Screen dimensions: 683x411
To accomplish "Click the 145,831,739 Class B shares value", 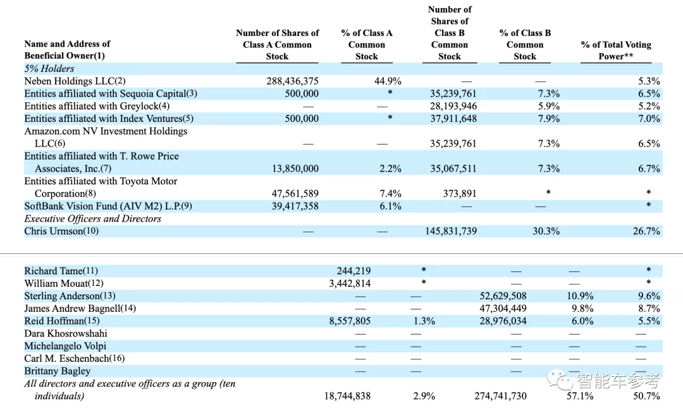I will pos(450,231).
